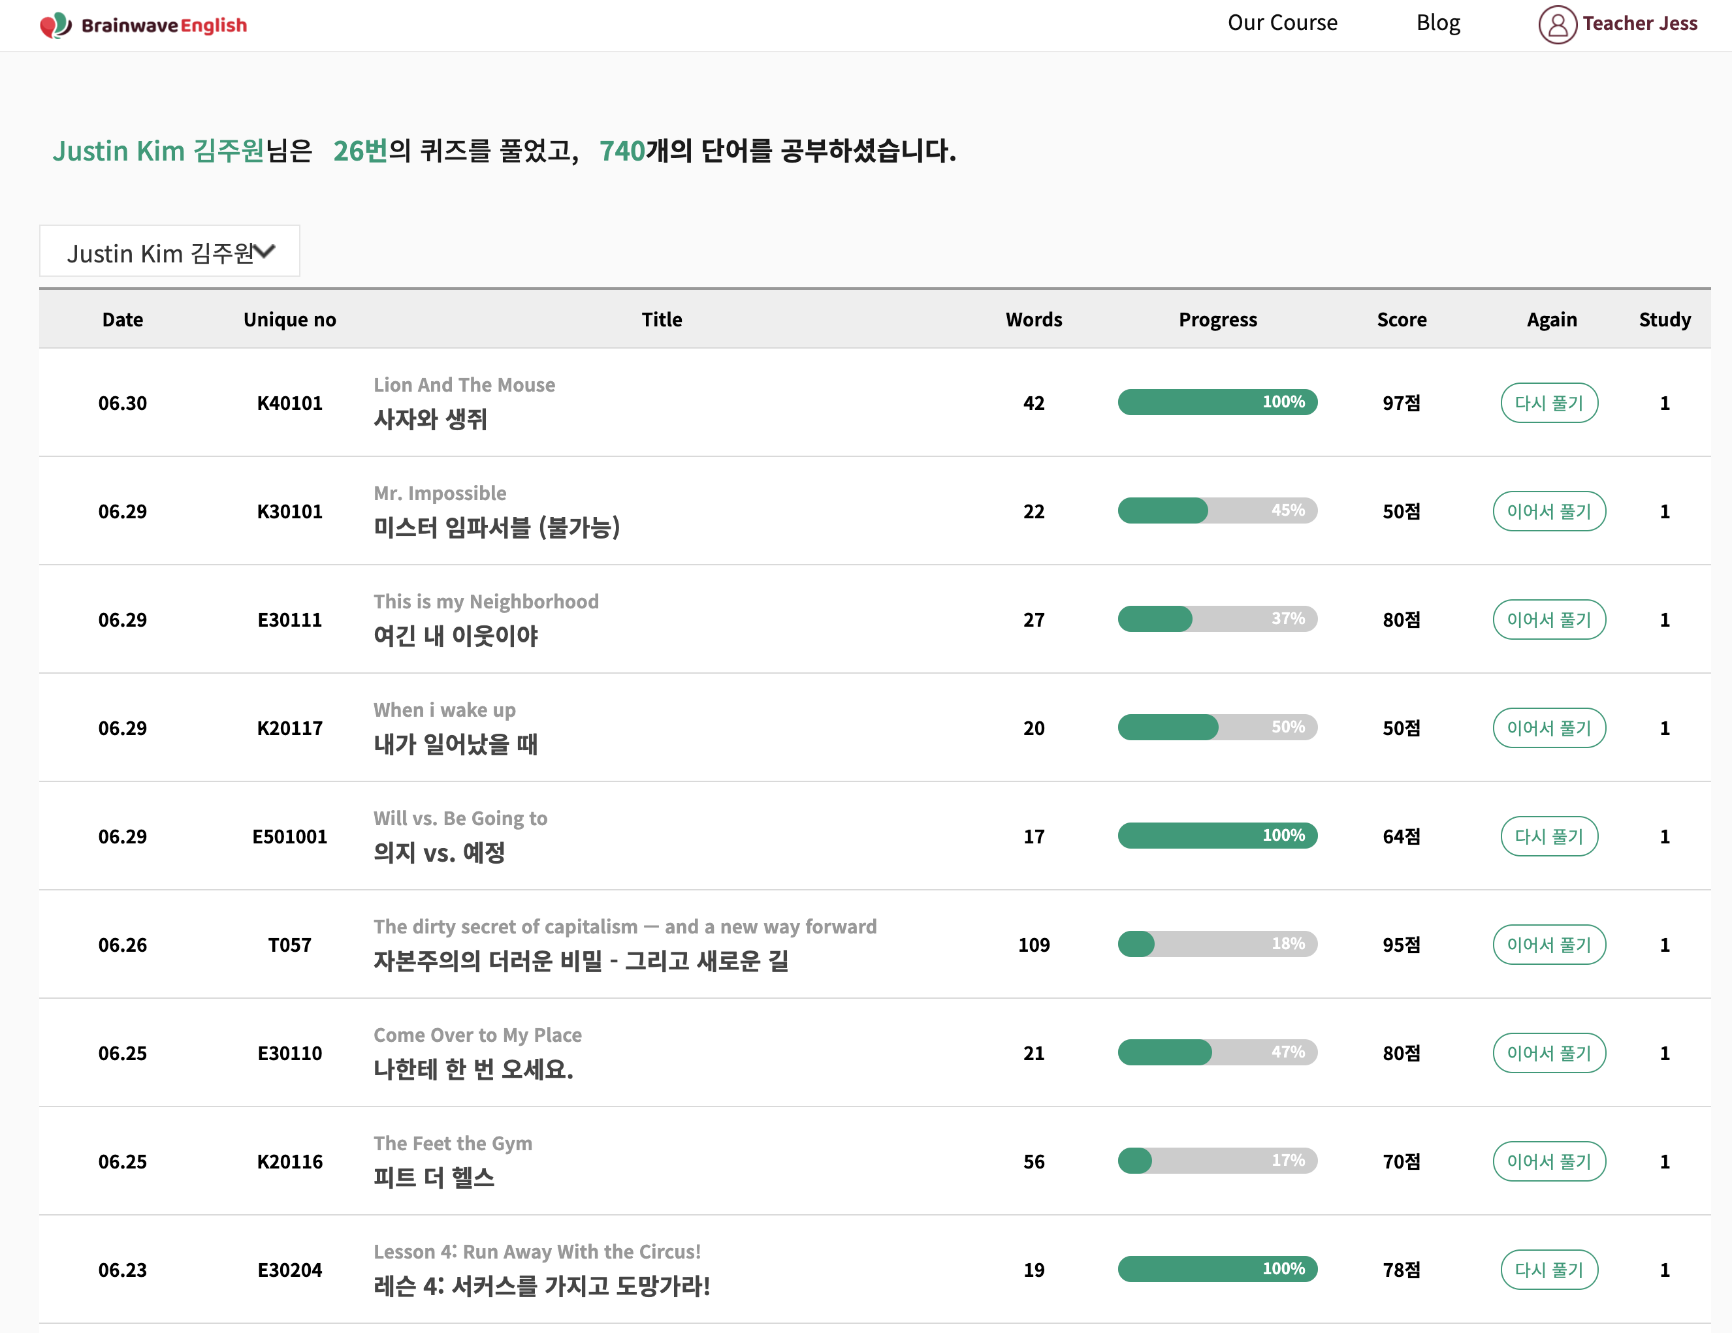Screen dimensions: 1732x1333
Task: Click the dropdown chevron next to 김주원
Action: tap(265, 252)
